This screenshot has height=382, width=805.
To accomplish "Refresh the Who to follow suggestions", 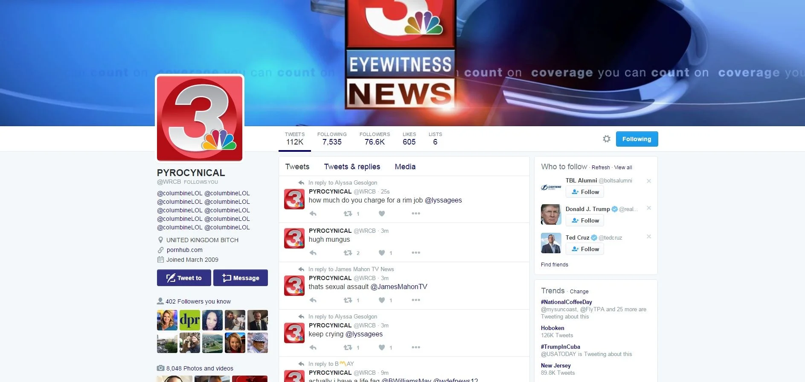I will (x=601, y=168).
